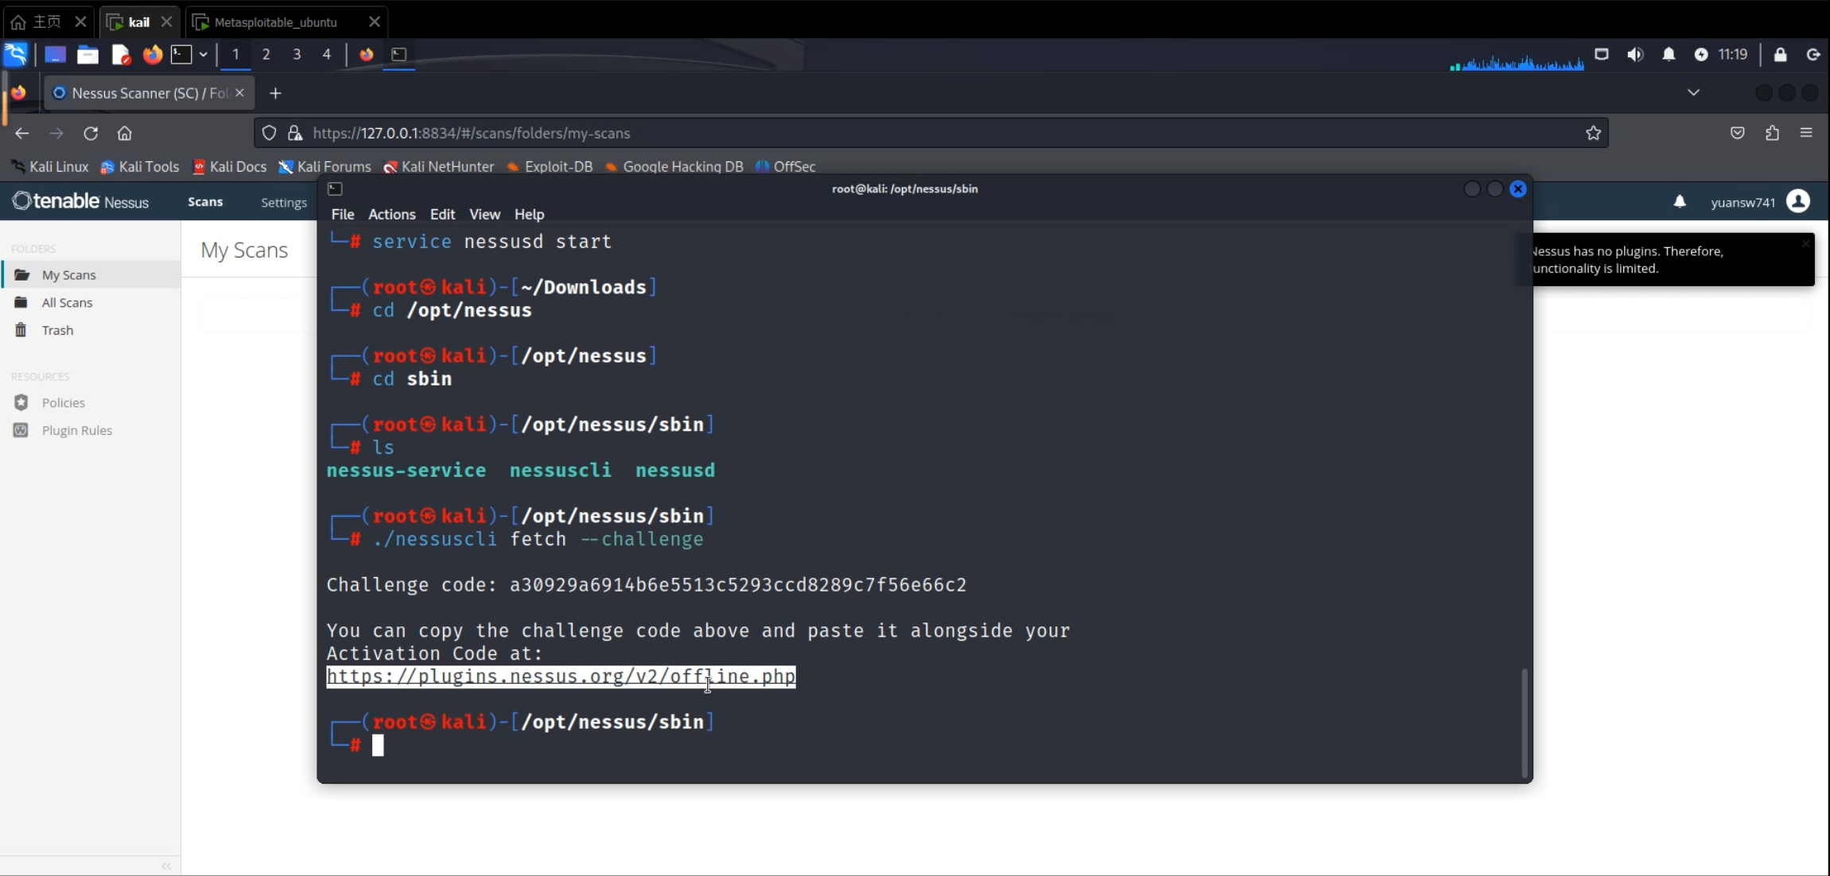Reload the Nessus page
The image size is (1830, 876).
click(x=91, y=134)
